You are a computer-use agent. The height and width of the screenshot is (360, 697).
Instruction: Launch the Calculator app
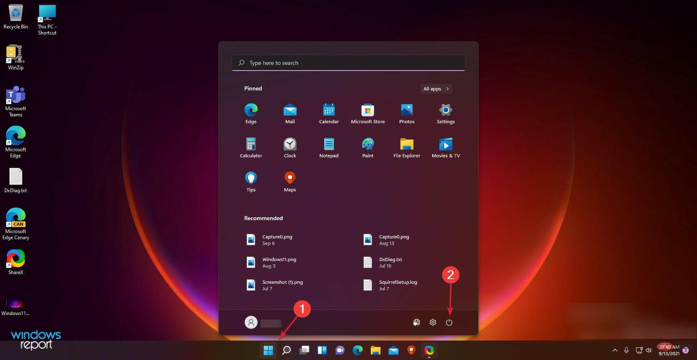coord(251,148)
